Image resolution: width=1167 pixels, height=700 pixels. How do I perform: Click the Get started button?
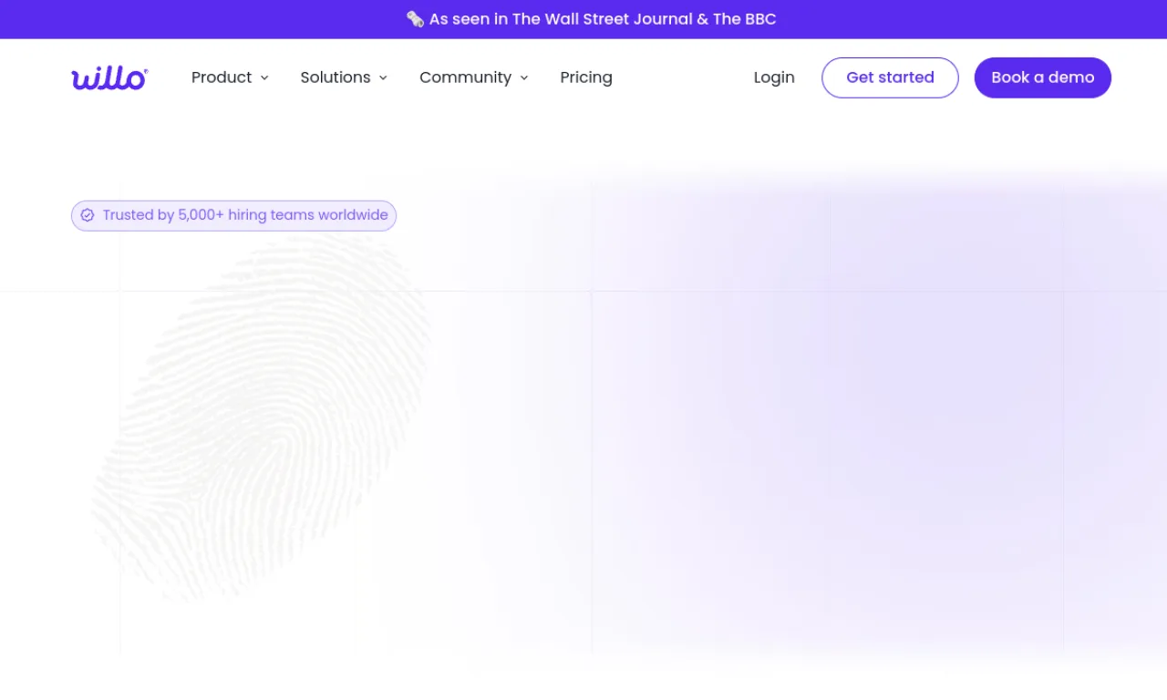coord(890,77)
